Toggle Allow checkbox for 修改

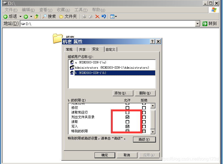pos(127,108)
